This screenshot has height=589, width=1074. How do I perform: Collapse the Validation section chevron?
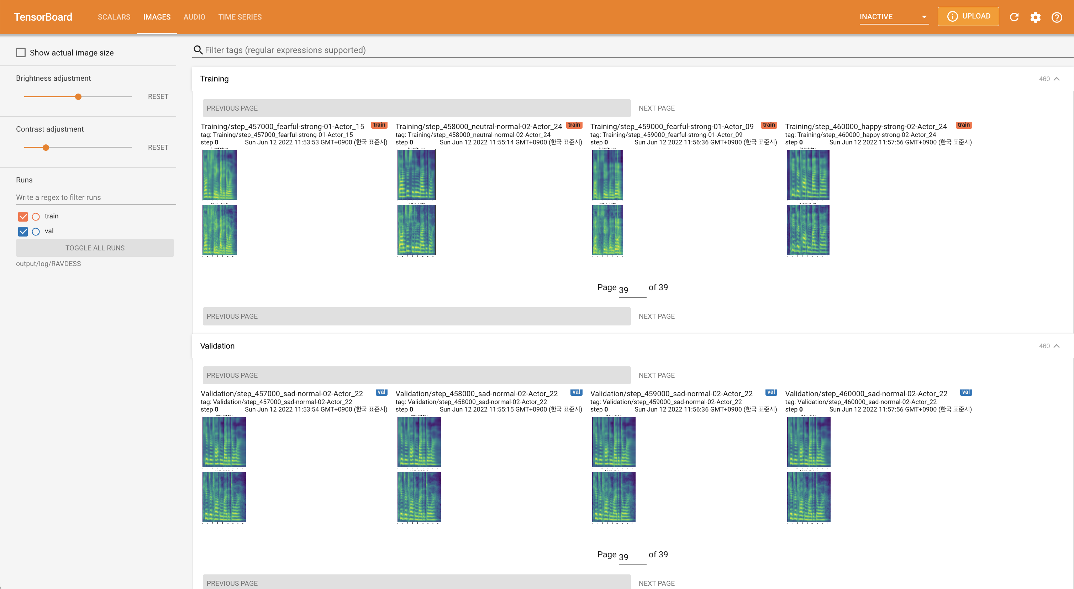pos(1057,346)
